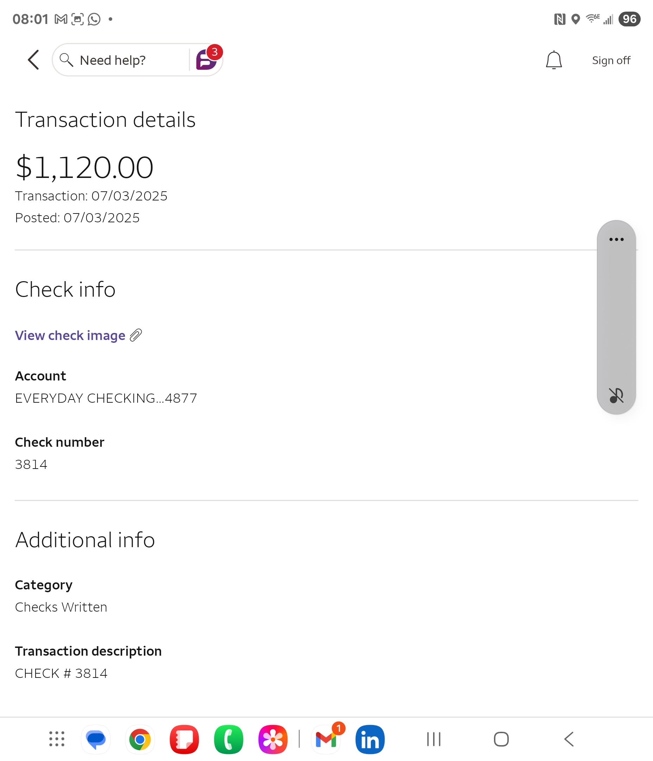The width and height of the screenshot is (653, 761).
Task: Open the green Phone app
Action: (229, 739)
